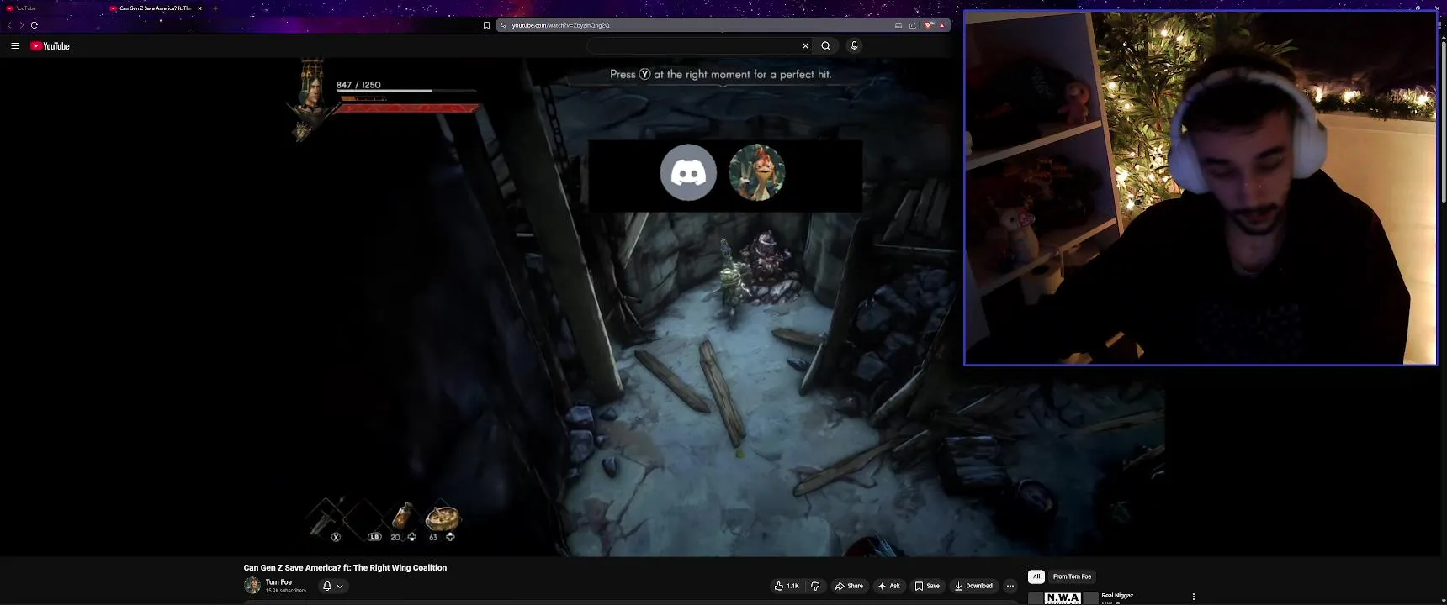This screenshot has height=605, width=1447.
Task: Reload the page in the browser
Action: point(34,25)
